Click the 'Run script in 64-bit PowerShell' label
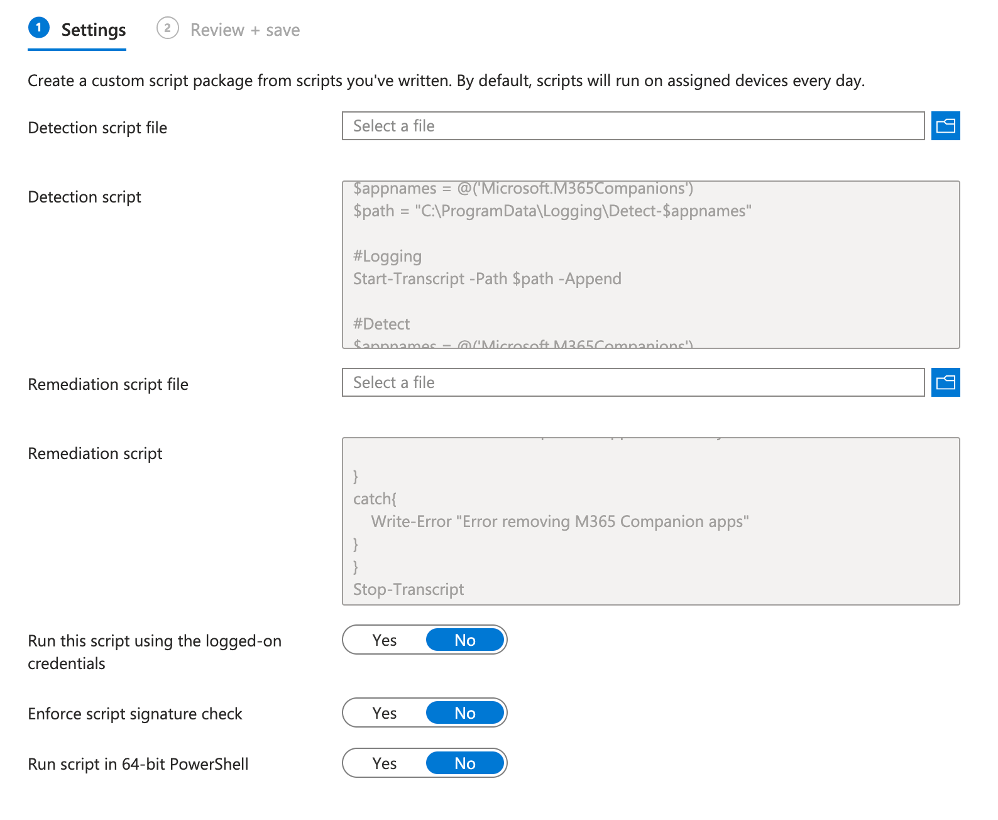The image size is (998, 820). (138, 764)
